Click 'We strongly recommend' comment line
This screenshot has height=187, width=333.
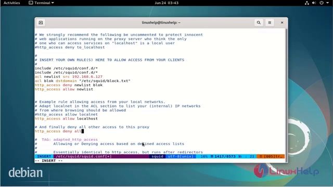119,35
